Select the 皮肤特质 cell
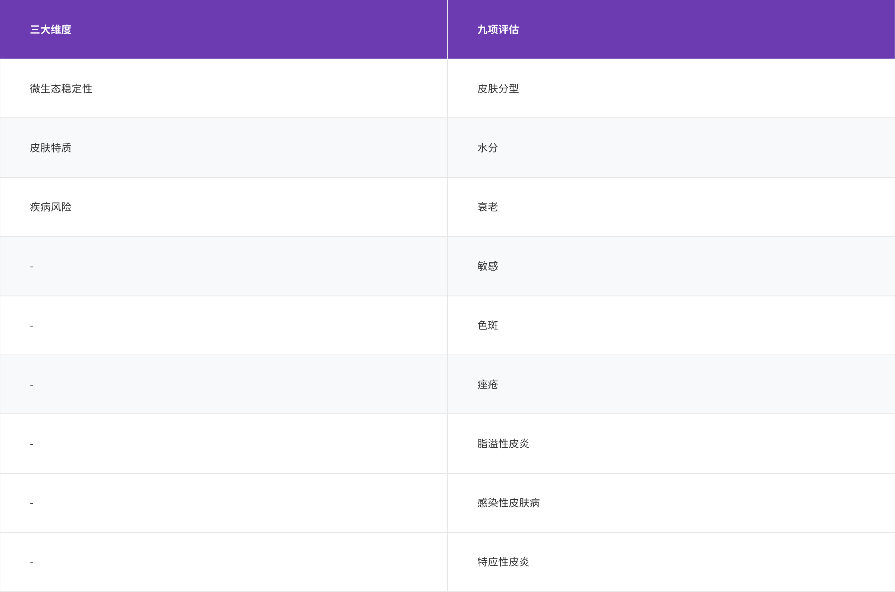The height and width of the screenshot is (592, 895). pos(51,148)
